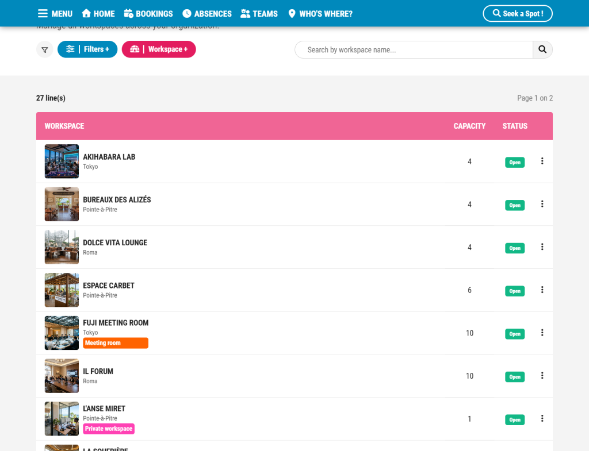Click the IL FORUM thumbnail image
Viewport: 589px width, 451px height.
pos(62,376)
